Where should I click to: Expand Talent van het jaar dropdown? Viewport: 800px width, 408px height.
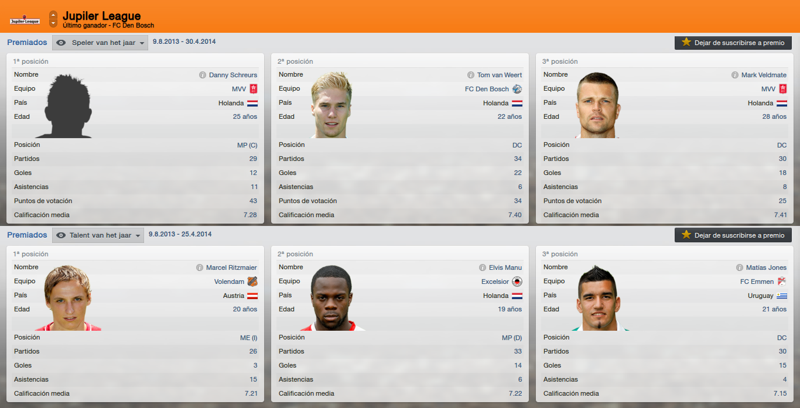point(98,235)
